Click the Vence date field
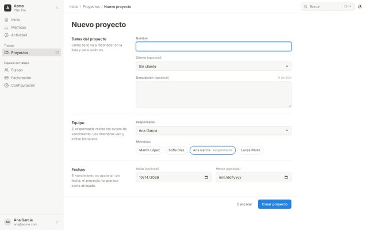This screenshot has height=230, width=368. tap(254, 178)
